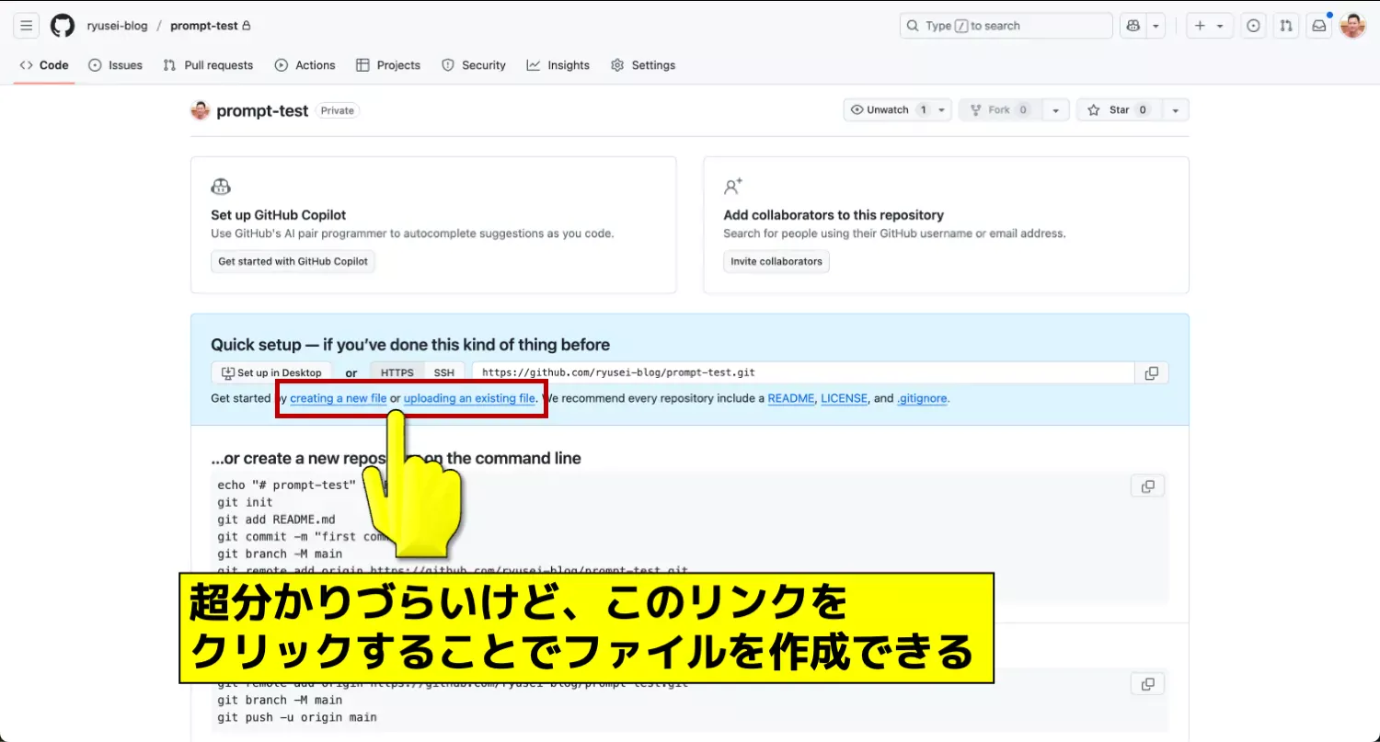Star the repository

pyautogui.click(x=1119, y=109)
